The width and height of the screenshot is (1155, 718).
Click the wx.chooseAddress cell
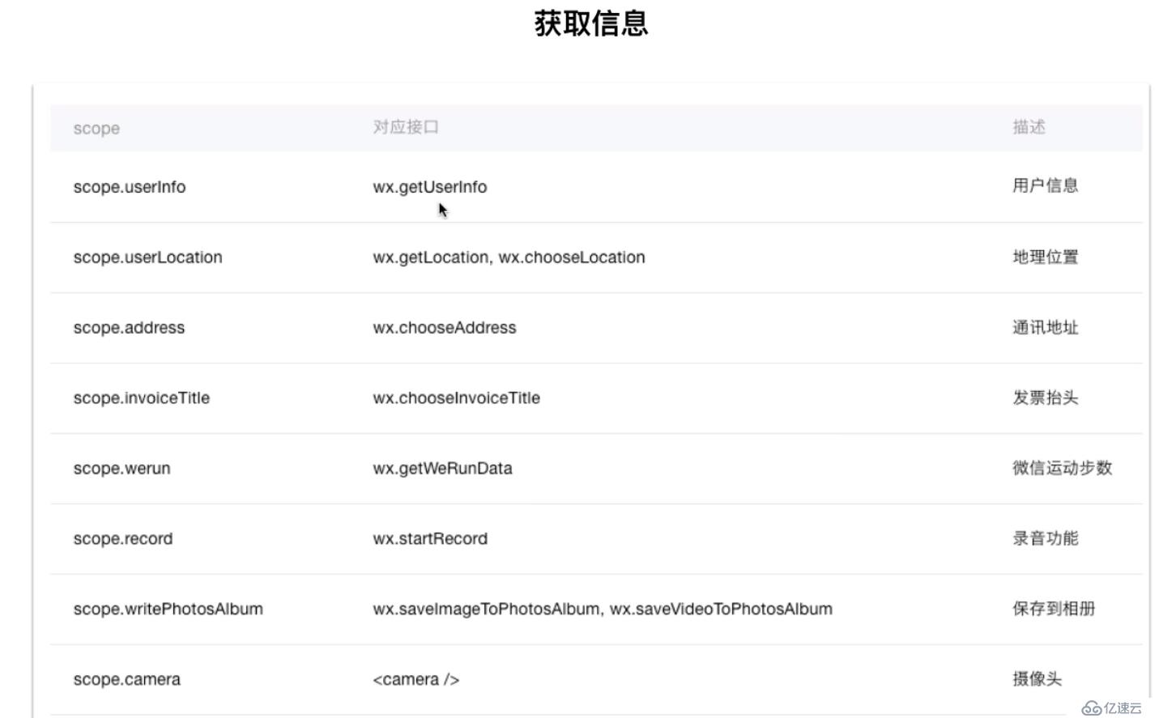pos(445,328)
